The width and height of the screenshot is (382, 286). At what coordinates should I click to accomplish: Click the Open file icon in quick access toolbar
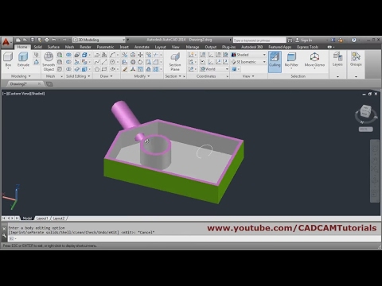(25, 40)
